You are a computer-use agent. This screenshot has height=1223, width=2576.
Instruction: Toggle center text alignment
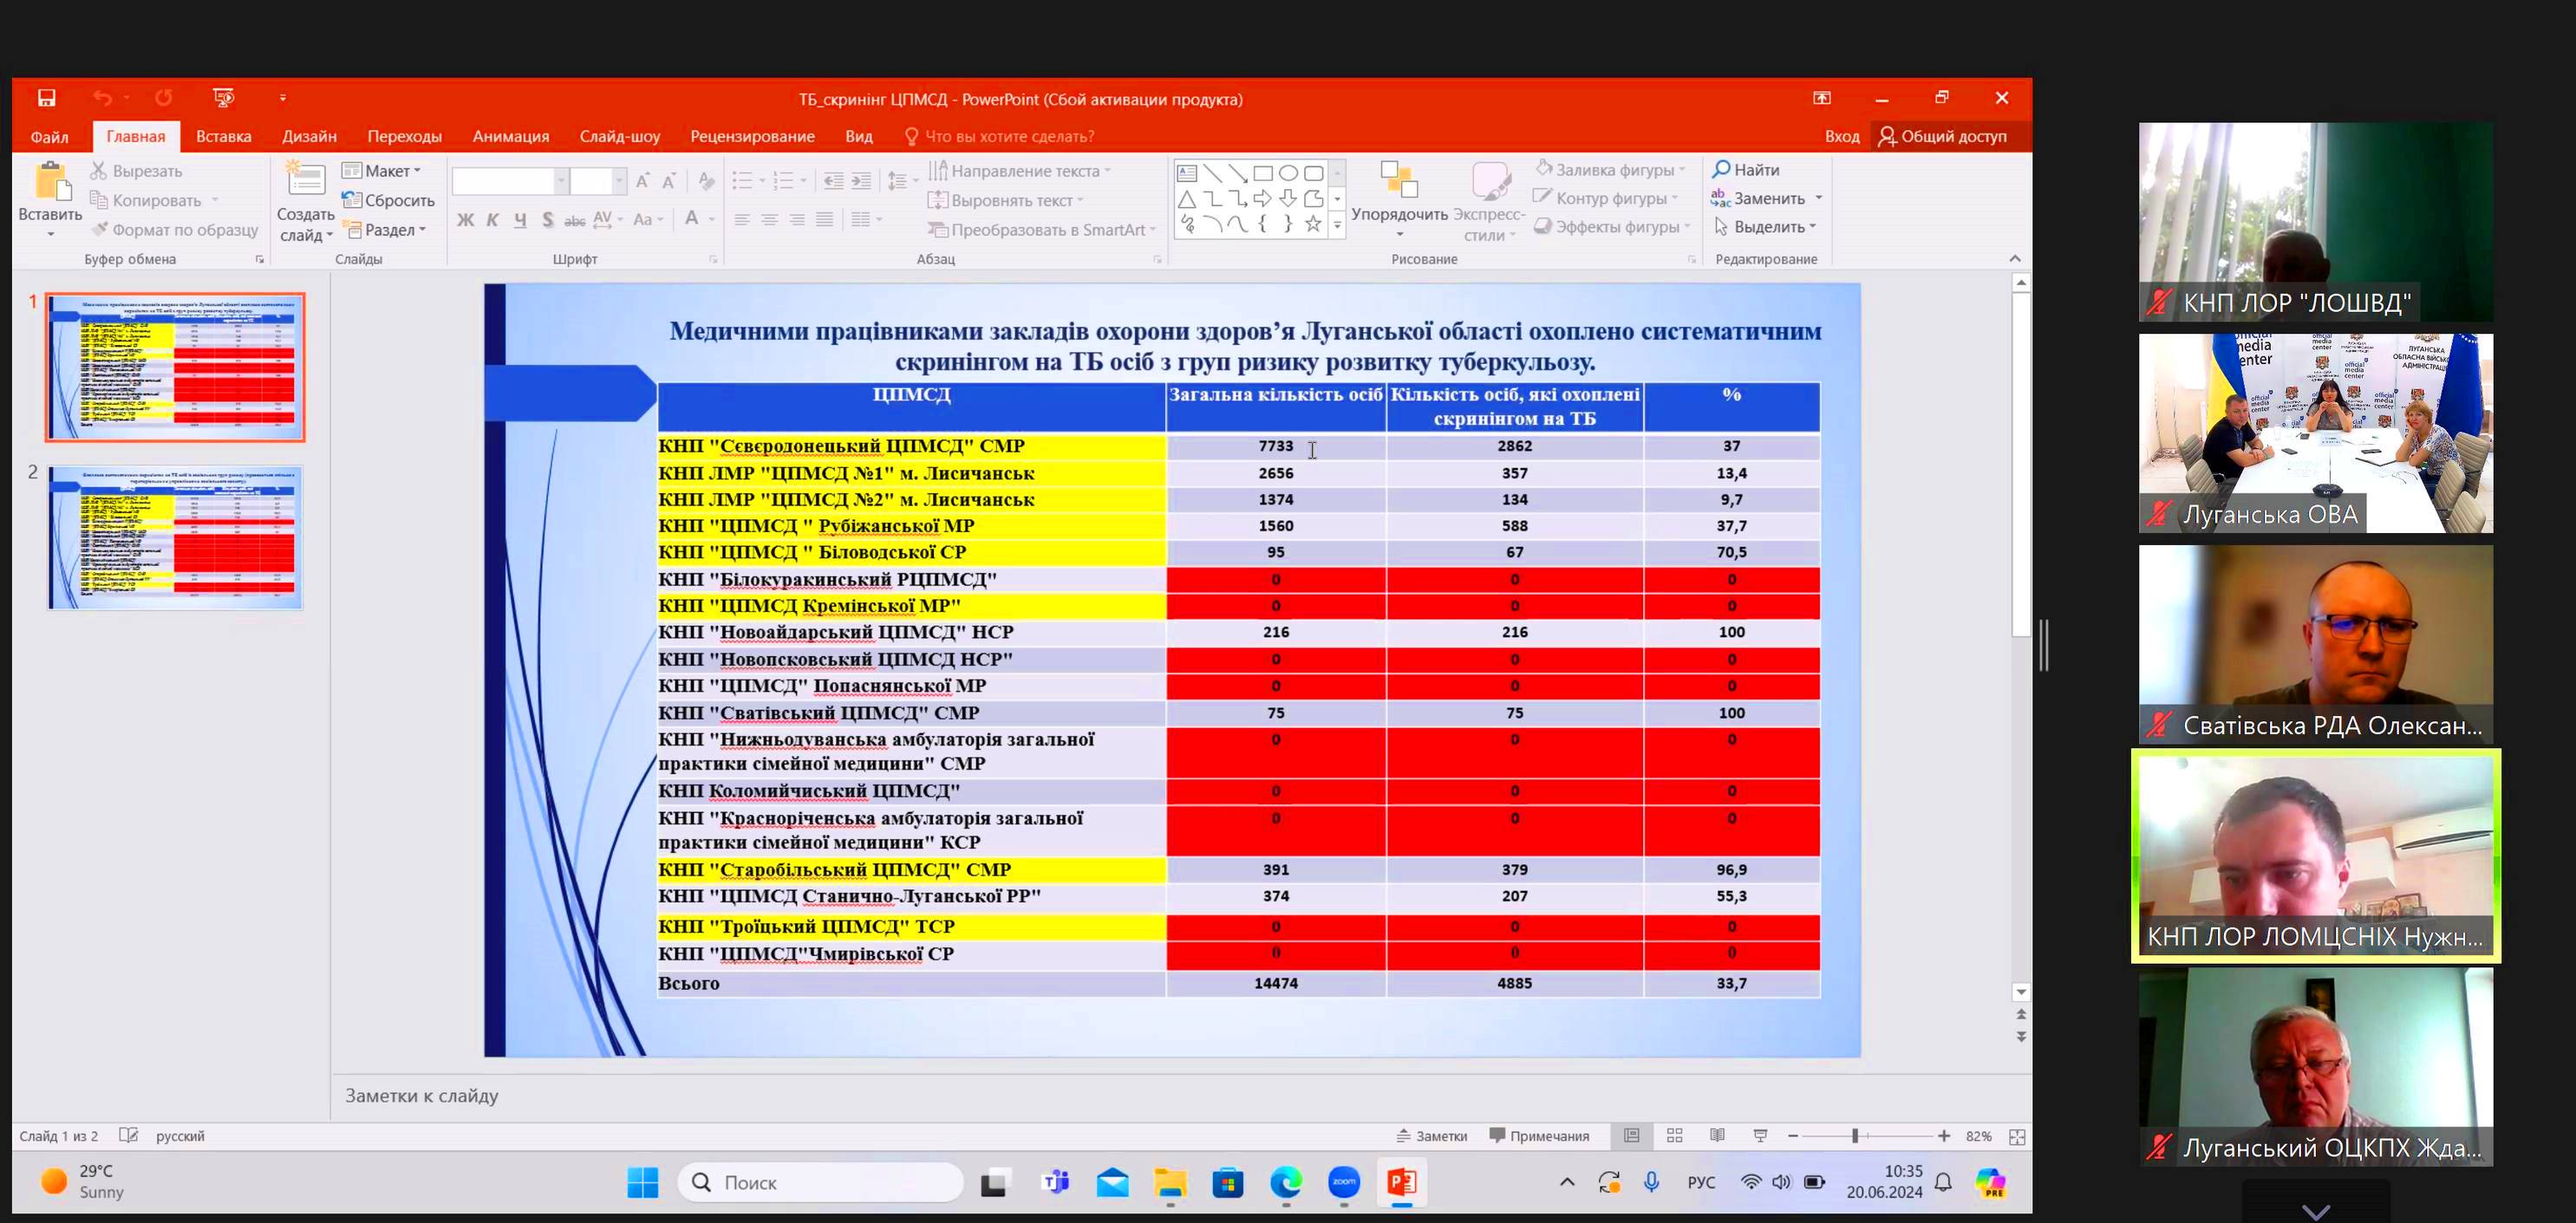[x=769, y=219]
